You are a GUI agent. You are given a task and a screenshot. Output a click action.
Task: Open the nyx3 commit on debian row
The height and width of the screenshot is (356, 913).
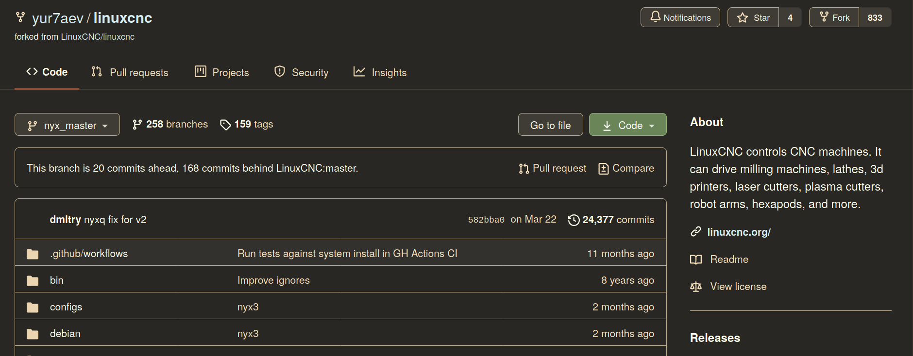pyautogui.click(x=248, y=334)
